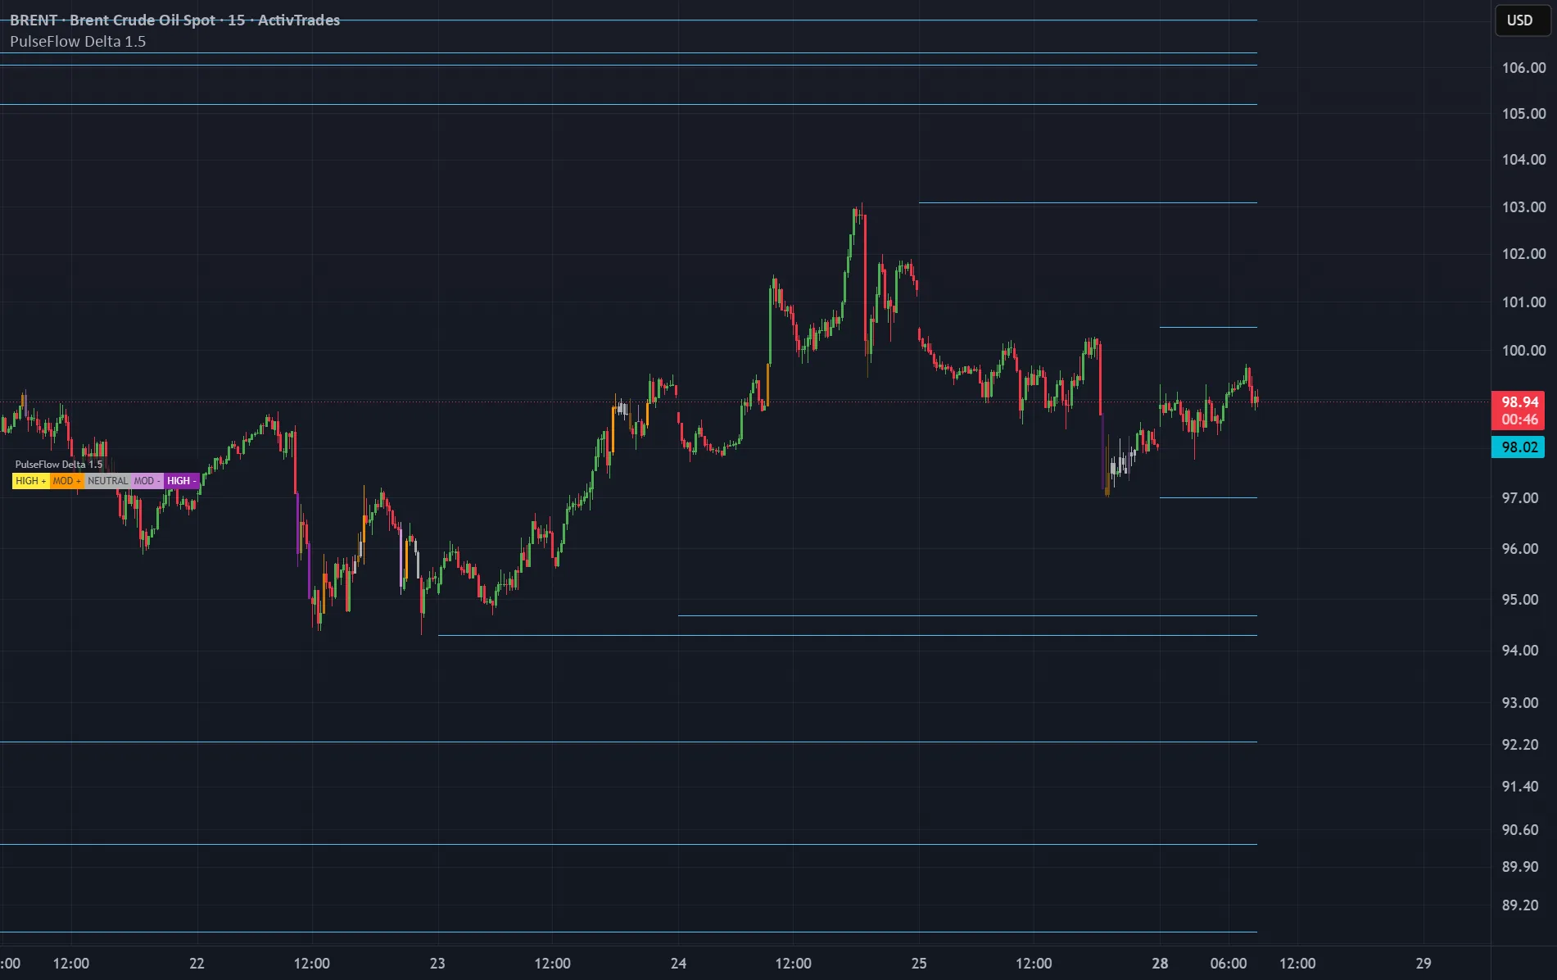Click the date label 24 on time axis
This screenshot has height=980, width=1557.
[678, 964]
